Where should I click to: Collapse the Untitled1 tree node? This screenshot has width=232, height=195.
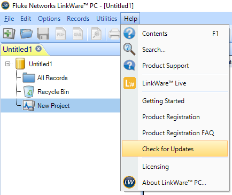tap(7, 64)
